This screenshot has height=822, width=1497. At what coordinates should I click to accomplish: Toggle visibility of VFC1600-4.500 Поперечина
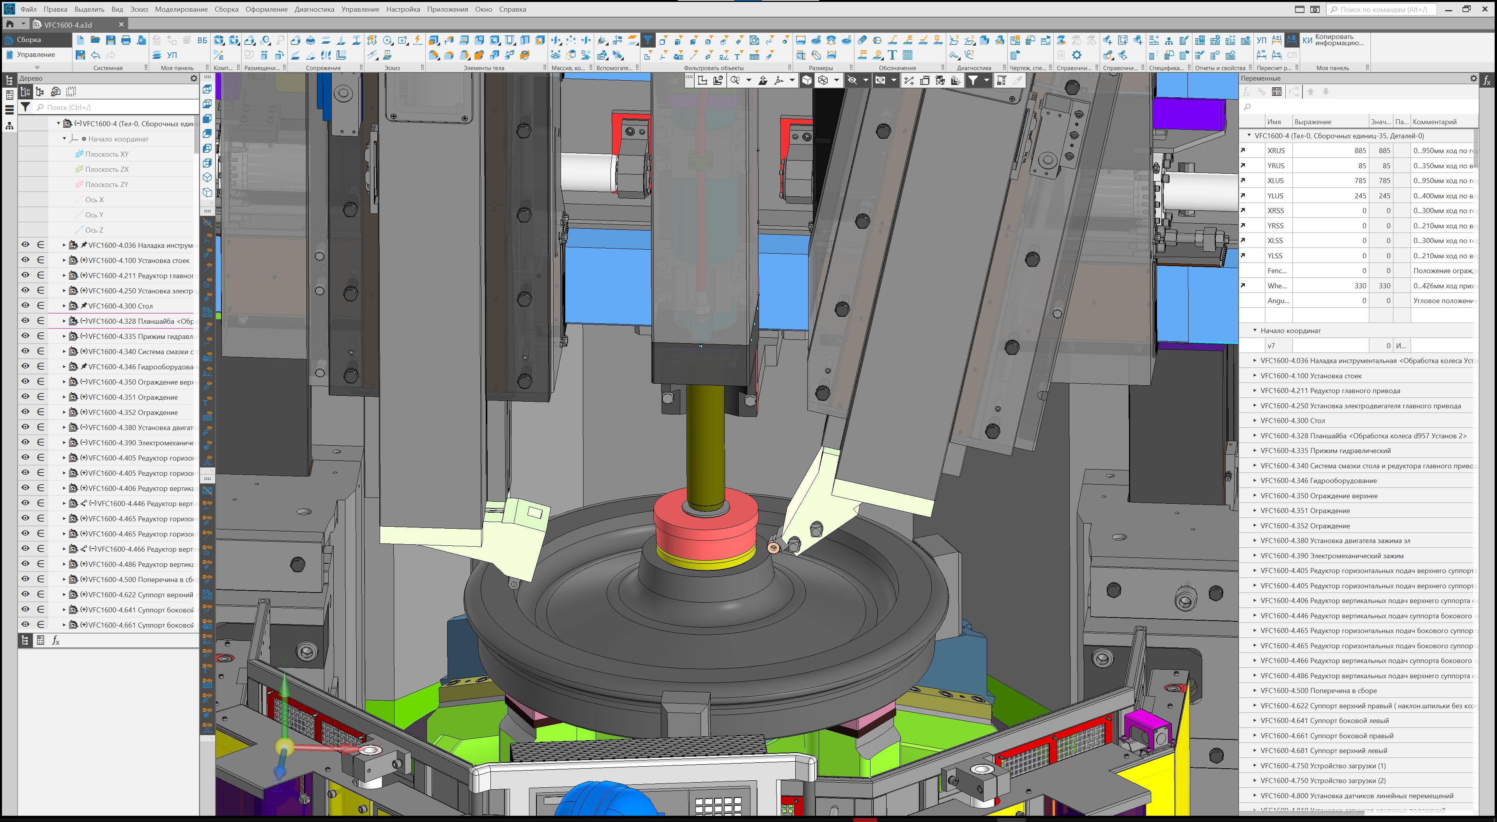[x=26, y=579]
